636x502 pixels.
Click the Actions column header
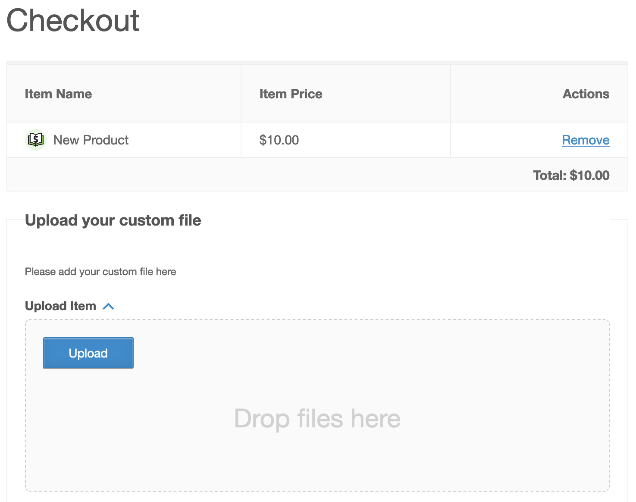pyautogui.click(x=586, y=94)
